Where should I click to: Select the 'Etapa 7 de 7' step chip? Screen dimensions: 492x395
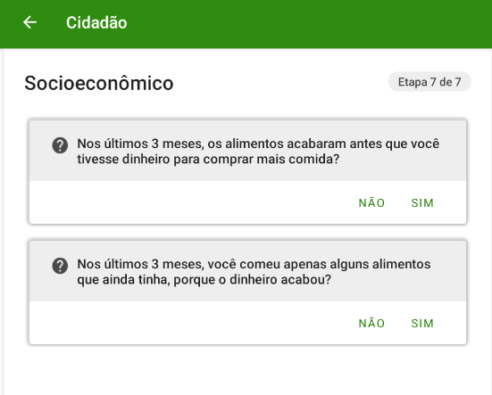(429, 82)
